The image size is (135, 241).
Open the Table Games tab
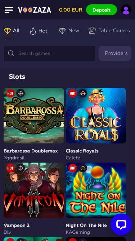click(x=109, y=31)
